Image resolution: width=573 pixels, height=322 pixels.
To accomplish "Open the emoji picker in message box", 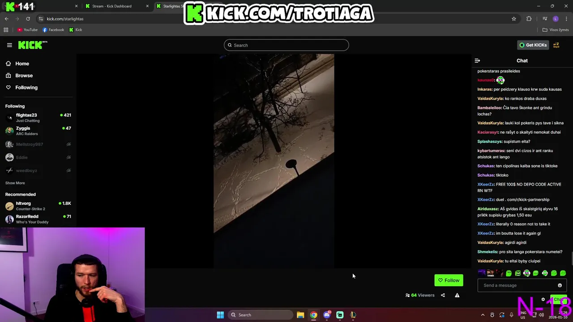I will [560, 285].
